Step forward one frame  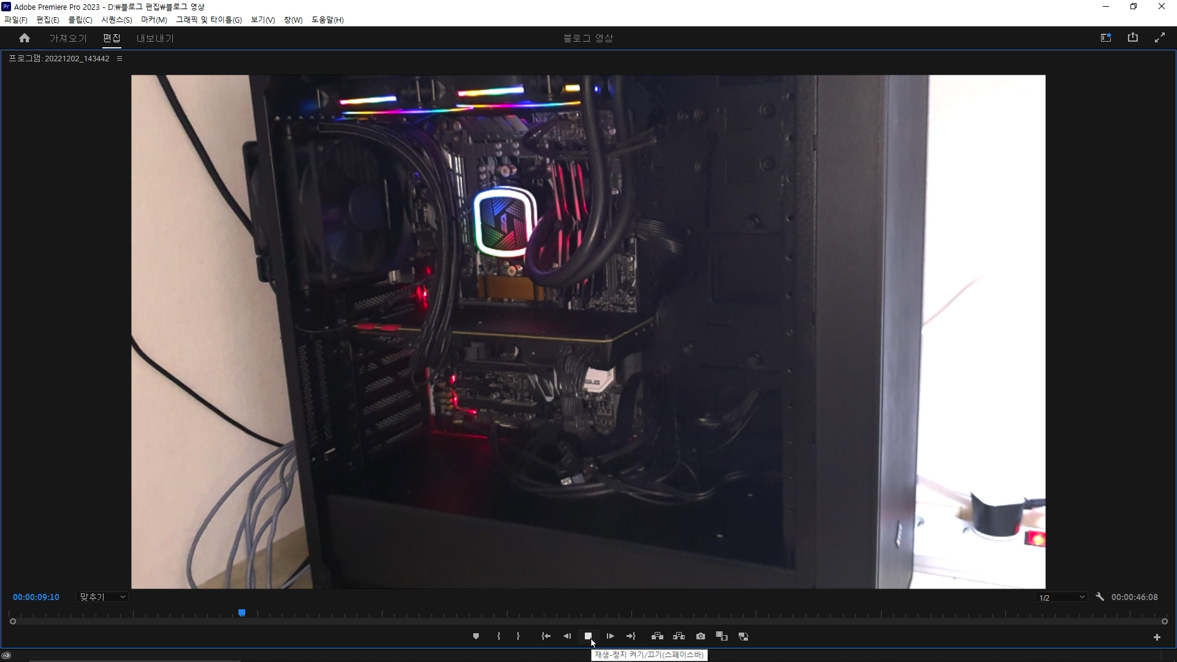[610, 636]
